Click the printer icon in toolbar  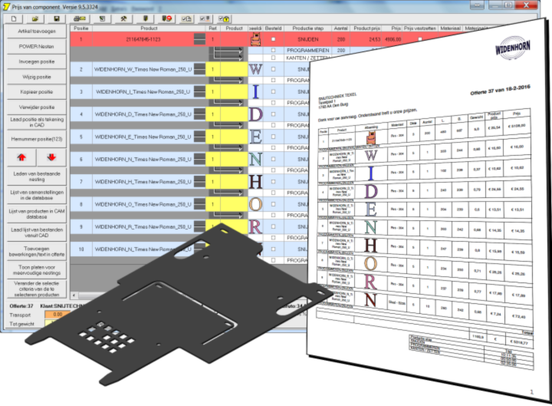[79, 17]
